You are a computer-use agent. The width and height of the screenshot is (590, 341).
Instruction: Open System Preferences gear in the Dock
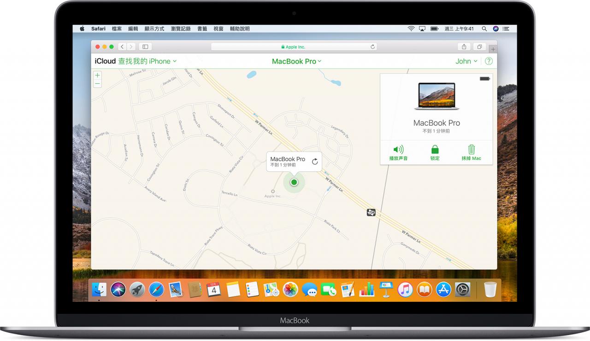pyautogui.click(x=463, y=289)
